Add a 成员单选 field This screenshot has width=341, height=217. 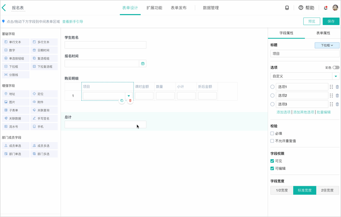16,146
